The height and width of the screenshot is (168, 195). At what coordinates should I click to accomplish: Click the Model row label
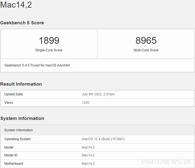9,147
